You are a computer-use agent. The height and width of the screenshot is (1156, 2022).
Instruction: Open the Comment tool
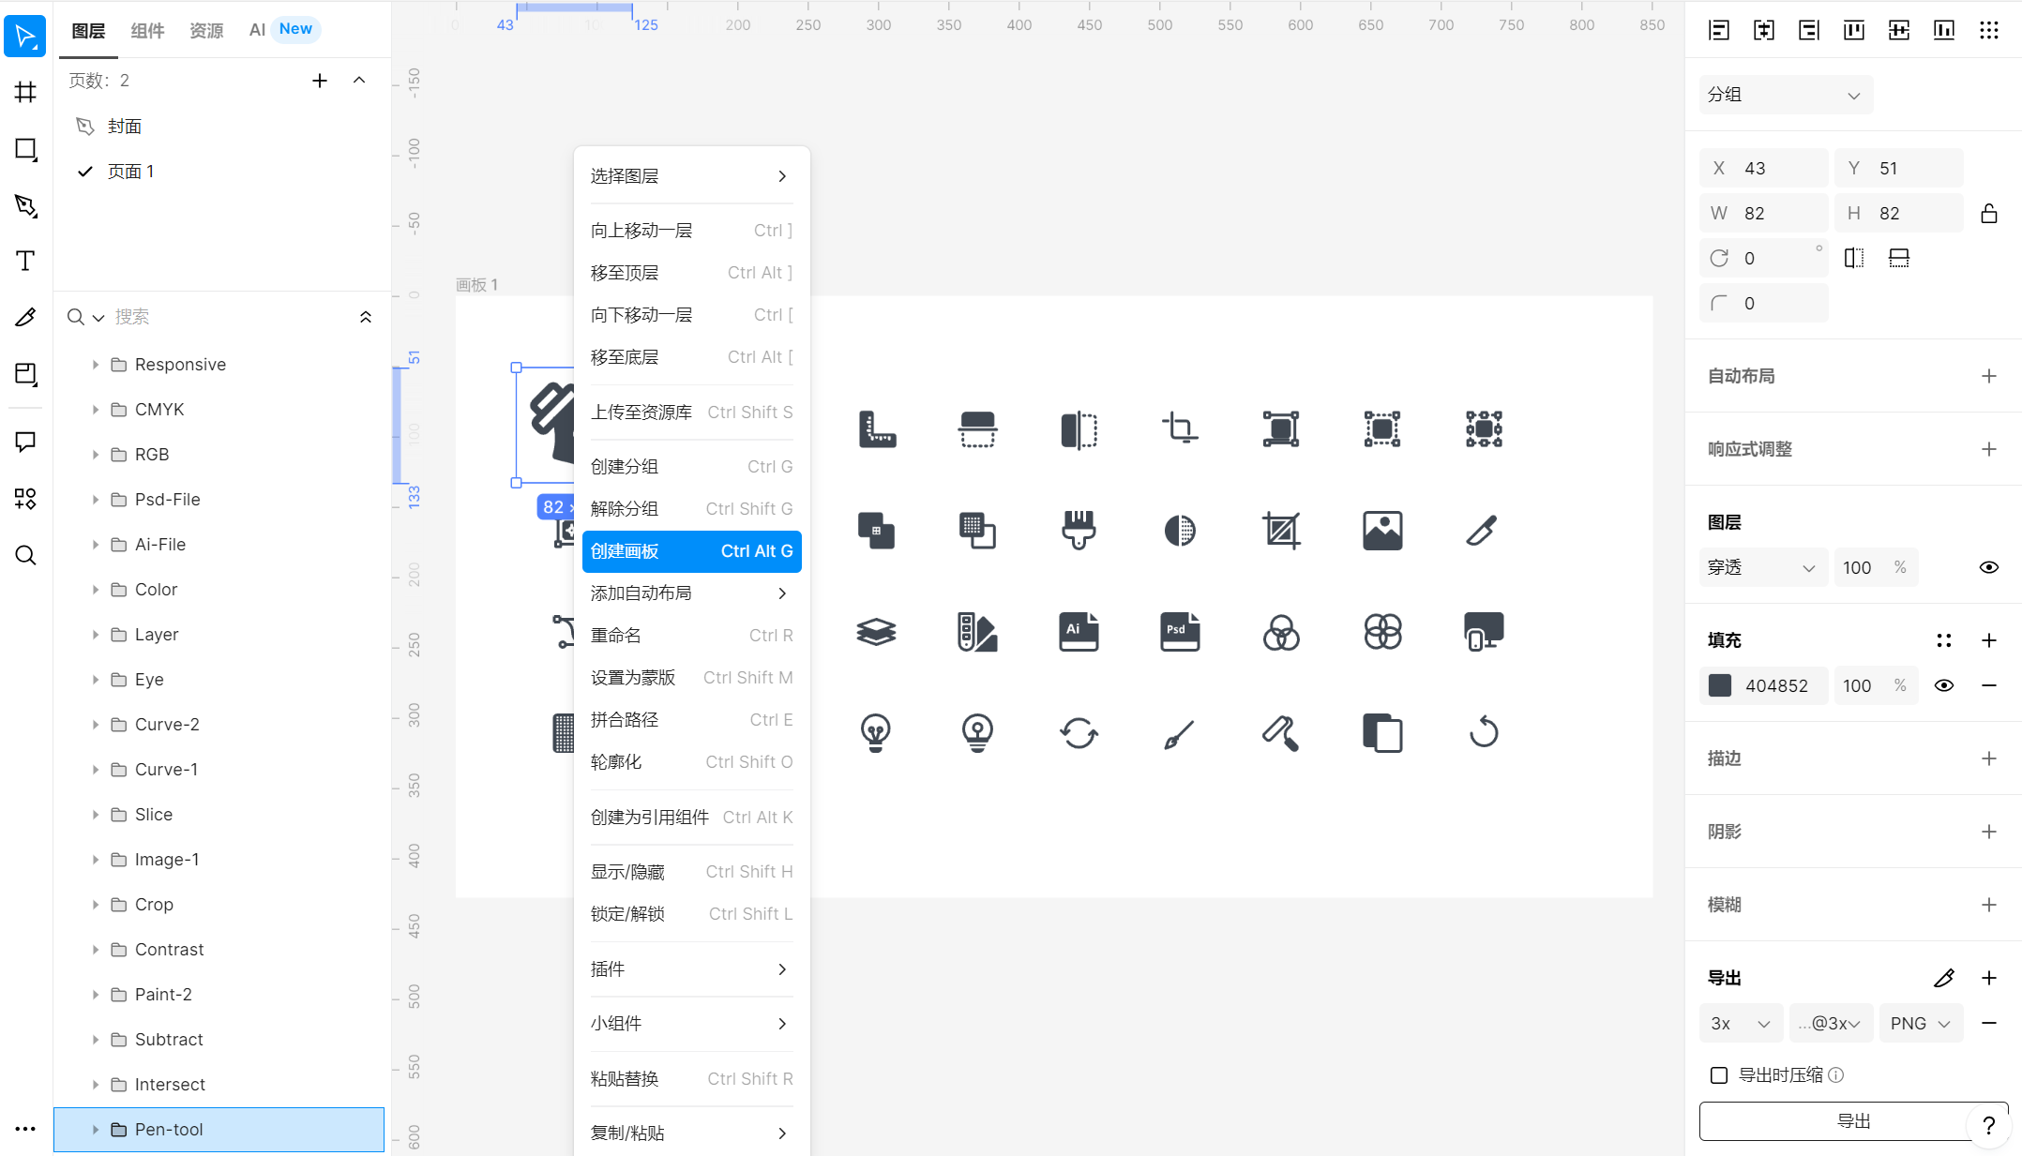(x=25, y=442)
